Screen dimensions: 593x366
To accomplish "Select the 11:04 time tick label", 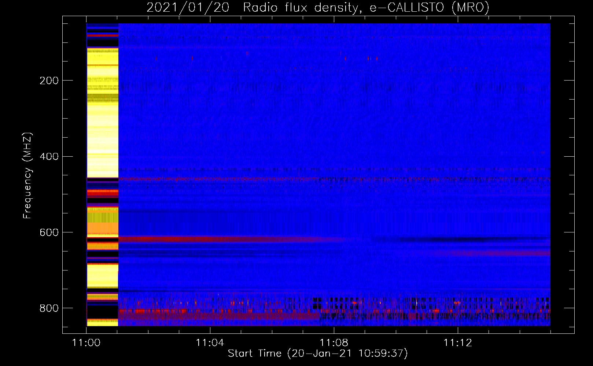I will [x=210, y=343].
